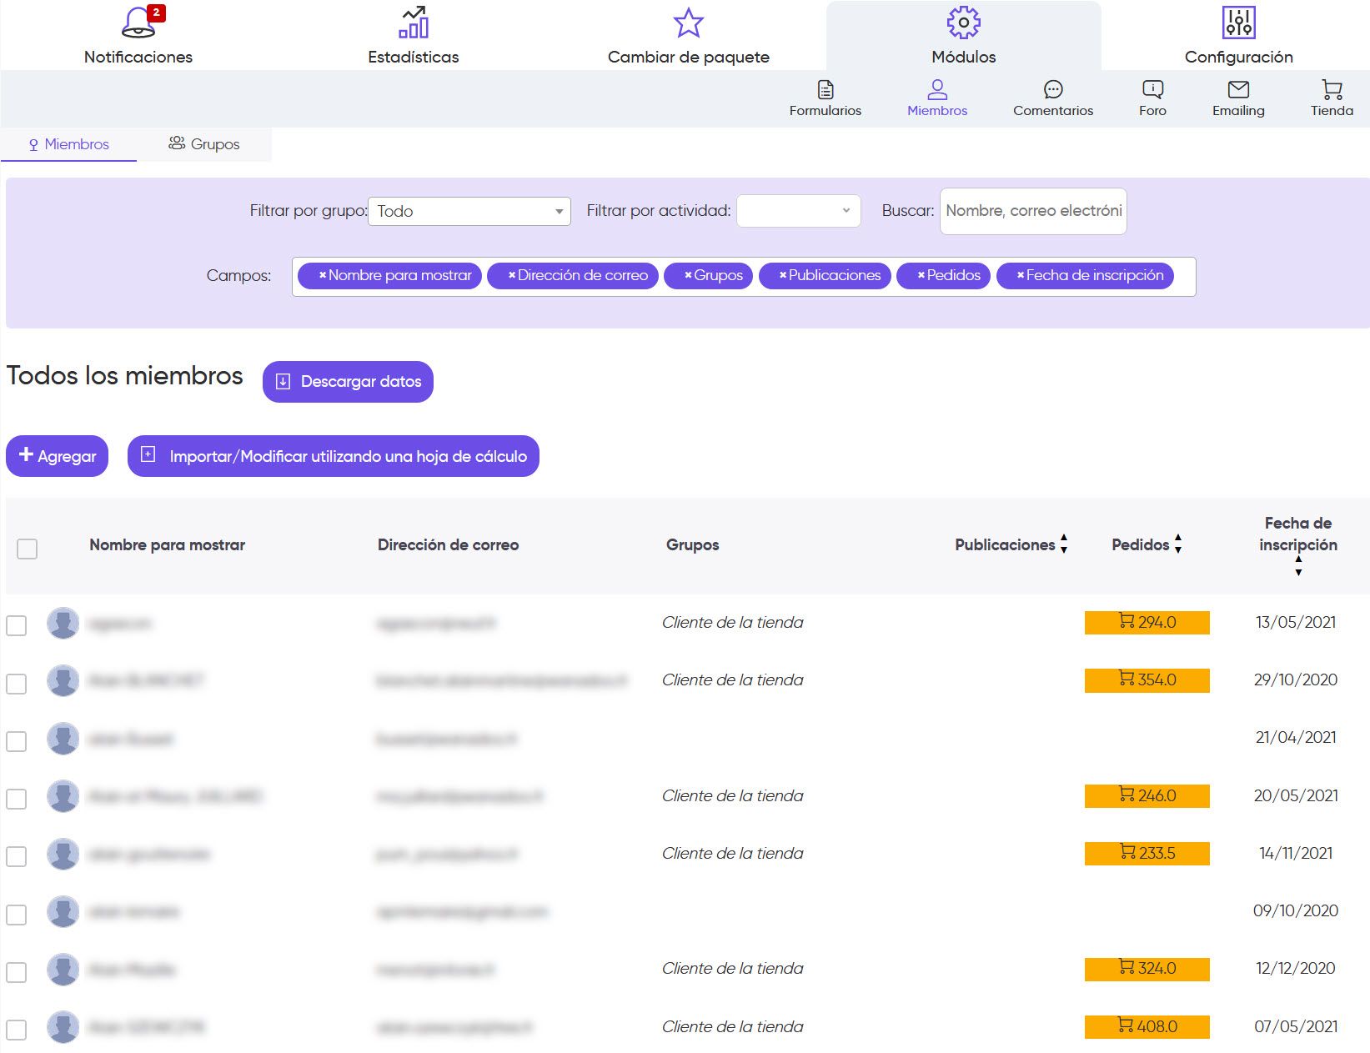Remove the Publicaciones field tag
The image size is (1370, 1053).
782,275
